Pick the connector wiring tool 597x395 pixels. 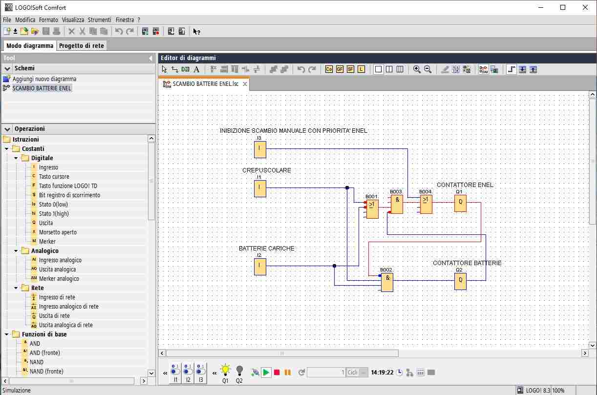click(175, 69)
